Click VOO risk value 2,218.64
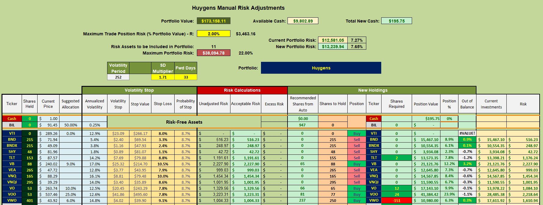Screen dimensions: 543x205 click(x=523, y=194)
